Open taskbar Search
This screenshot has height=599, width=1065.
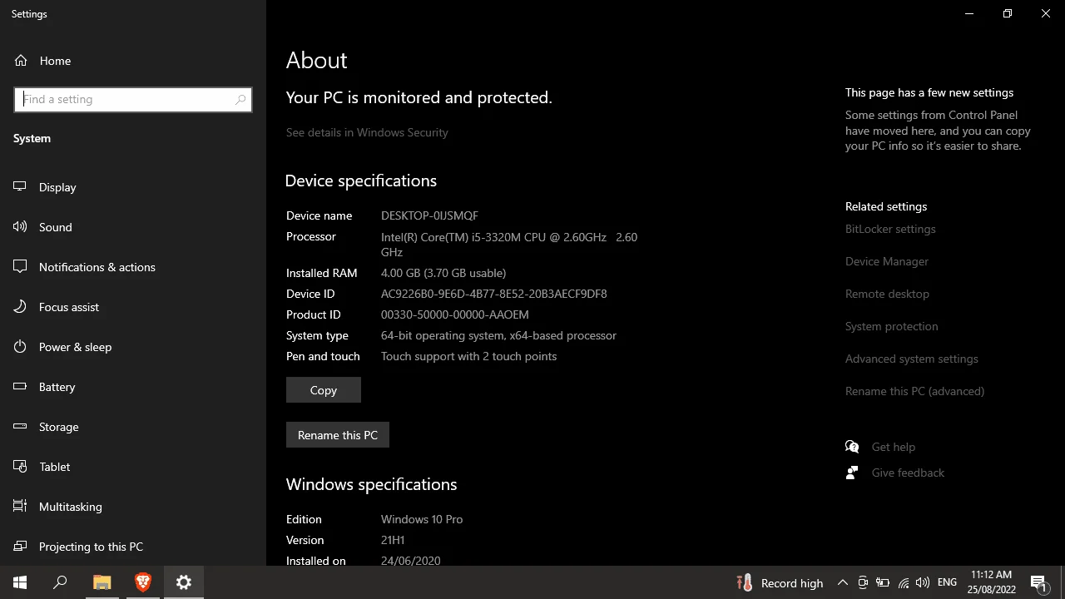pyautogui.click(x=60, y=582)
